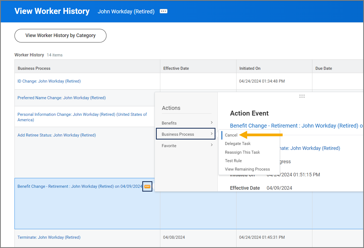Click orange related actions icon on Benefit Change row
This screenshot has width=364, height=248.
[147, 186]
